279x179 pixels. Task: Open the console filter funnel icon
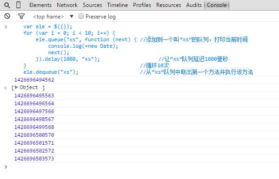tap(21, 16)
